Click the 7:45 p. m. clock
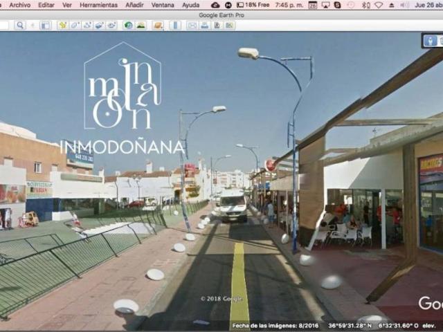Image resolution: width=443 pixels, height=332 pixels. click(289, 5)
